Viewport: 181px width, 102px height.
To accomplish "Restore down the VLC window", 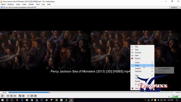I will [x=172, y=1].
